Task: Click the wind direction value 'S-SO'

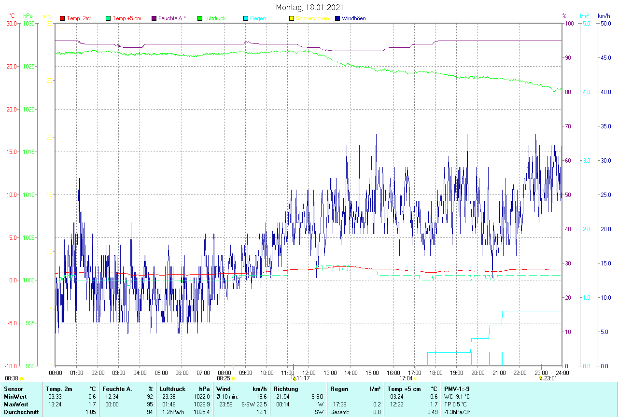Action: (316, 396)
